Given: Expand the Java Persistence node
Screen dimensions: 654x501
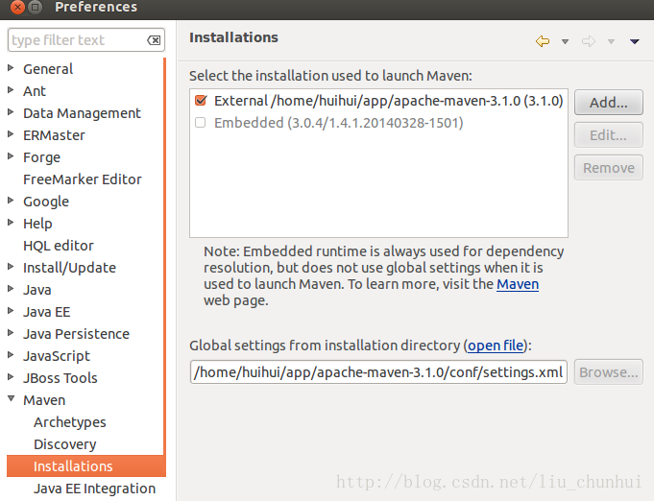Looking at the screenshot, I should tap(11, 333).
